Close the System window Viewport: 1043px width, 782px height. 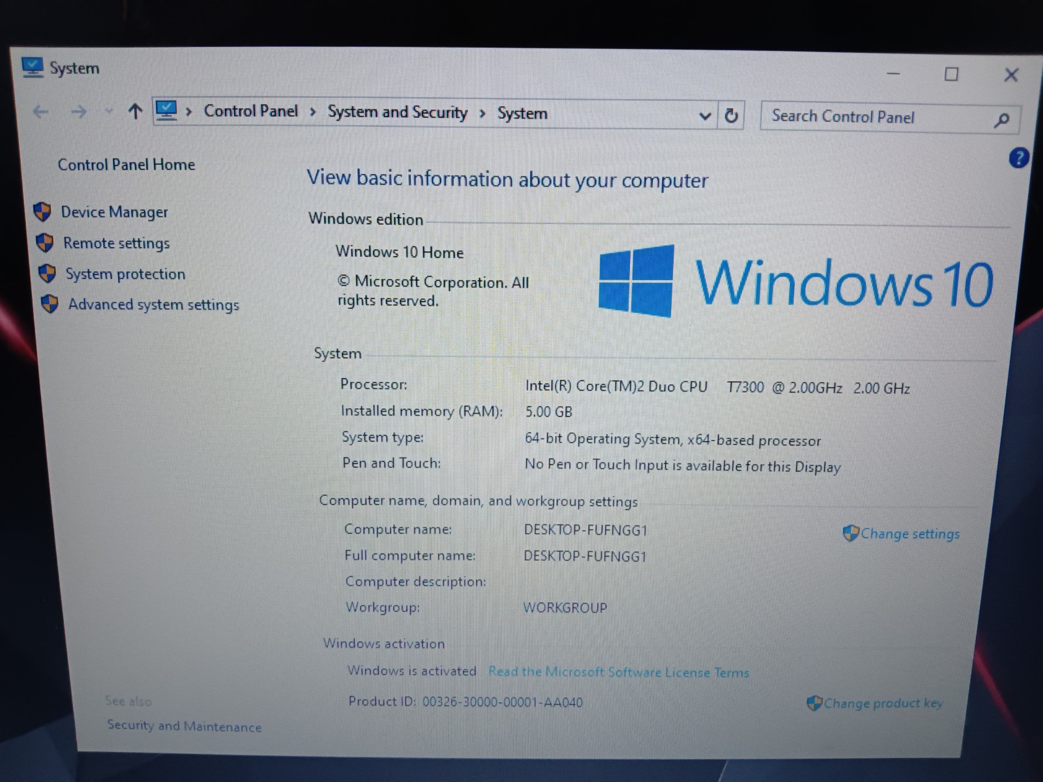click(1011, 75)
